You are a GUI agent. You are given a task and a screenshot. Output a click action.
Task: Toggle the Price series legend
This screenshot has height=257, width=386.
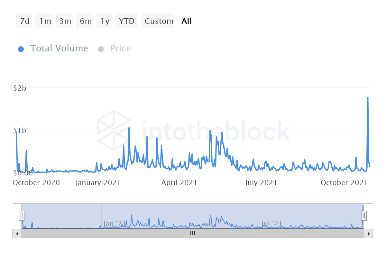[120, 49]
